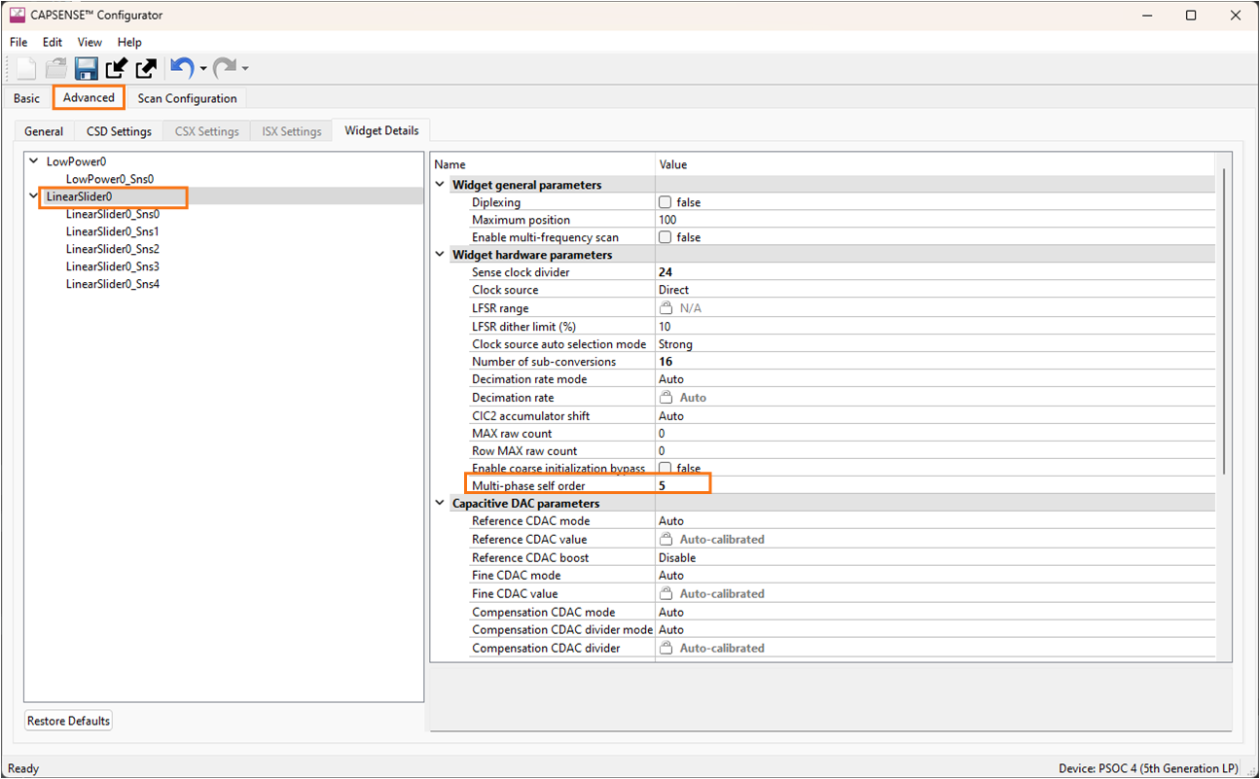Toggle the Diplexing checkbox
The image size is (1260, 779).
tap(665, 202)
